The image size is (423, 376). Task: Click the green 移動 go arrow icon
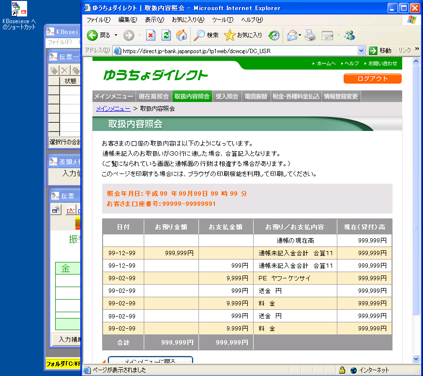tap(373, 51)
